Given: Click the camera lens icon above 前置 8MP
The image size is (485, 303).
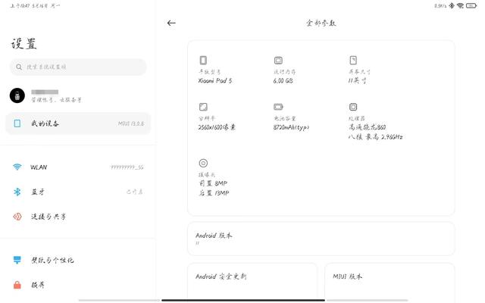Looking at the screenshot, I should click(203, 163).
